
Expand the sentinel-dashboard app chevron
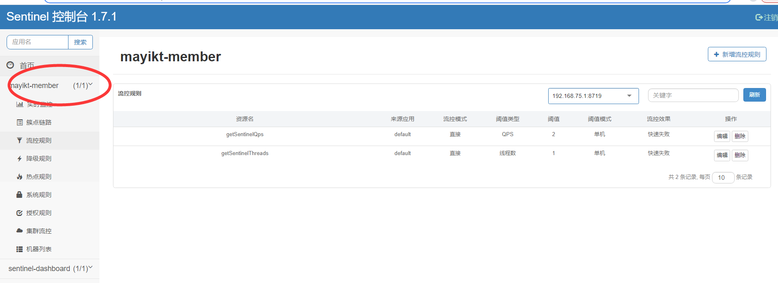90,268
